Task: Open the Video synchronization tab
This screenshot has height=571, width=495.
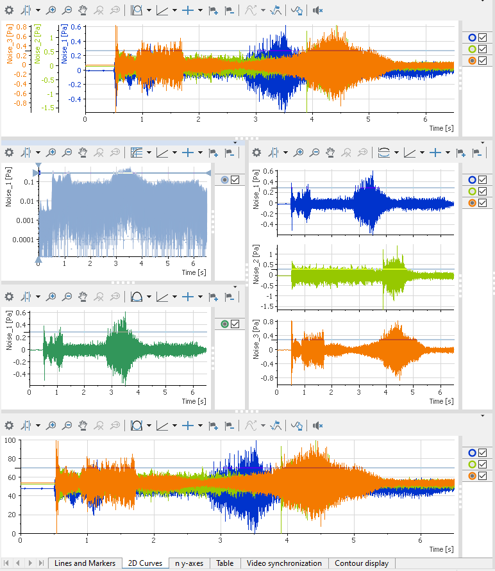Action: click(284, 563)
